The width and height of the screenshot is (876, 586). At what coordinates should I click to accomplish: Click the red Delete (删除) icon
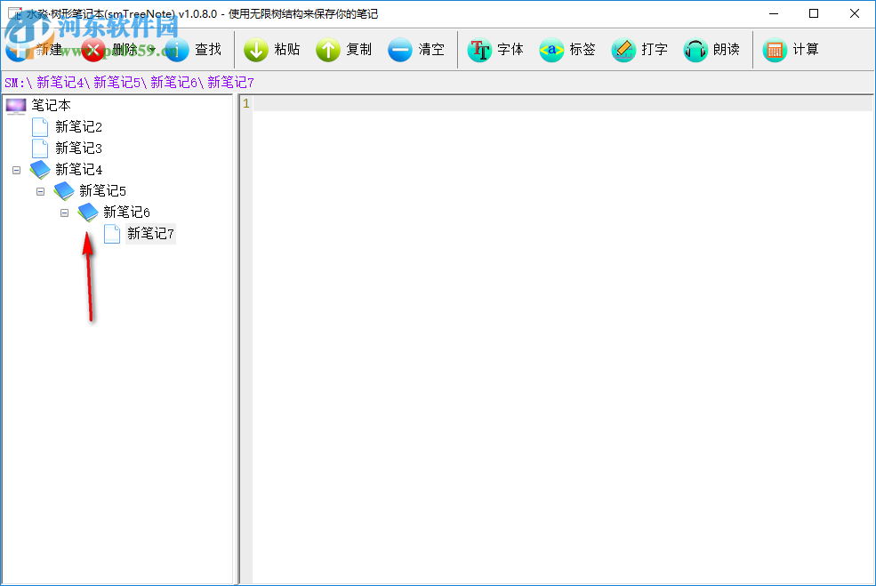tap(92, 51)
